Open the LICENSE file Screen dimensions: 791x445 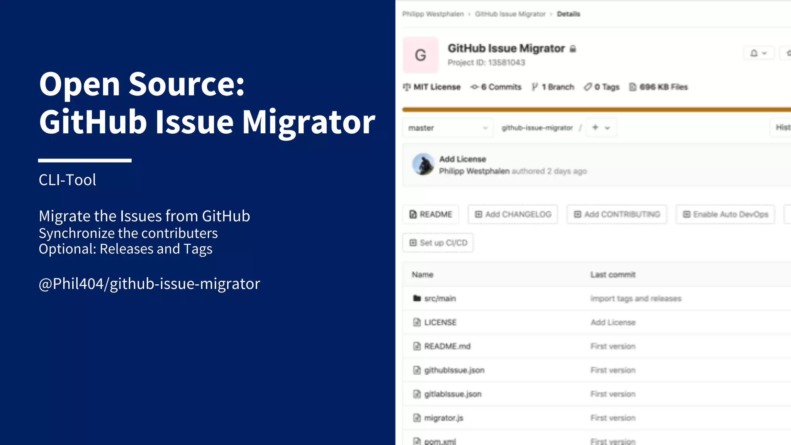click(x=440, y=323)
